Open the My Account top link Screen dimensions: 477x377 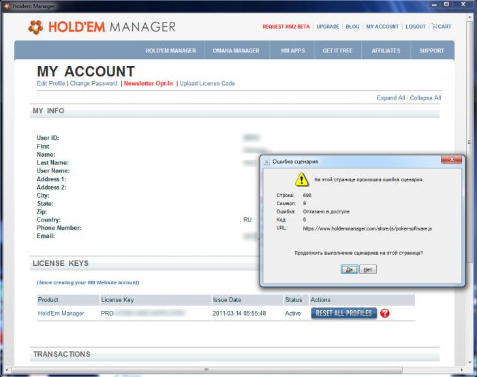coord(382,27)
